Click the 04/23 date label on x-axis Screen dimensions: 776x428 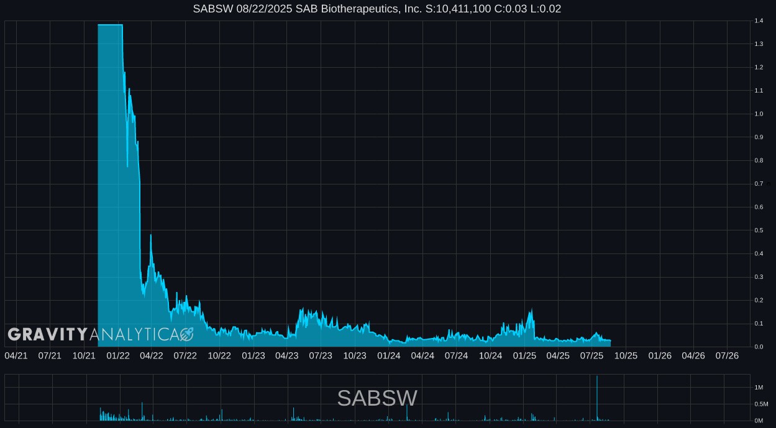(286, 355)
